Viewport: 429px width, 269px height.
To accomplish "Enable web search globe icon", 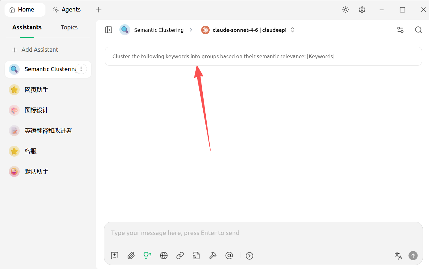I will point(164,256).
